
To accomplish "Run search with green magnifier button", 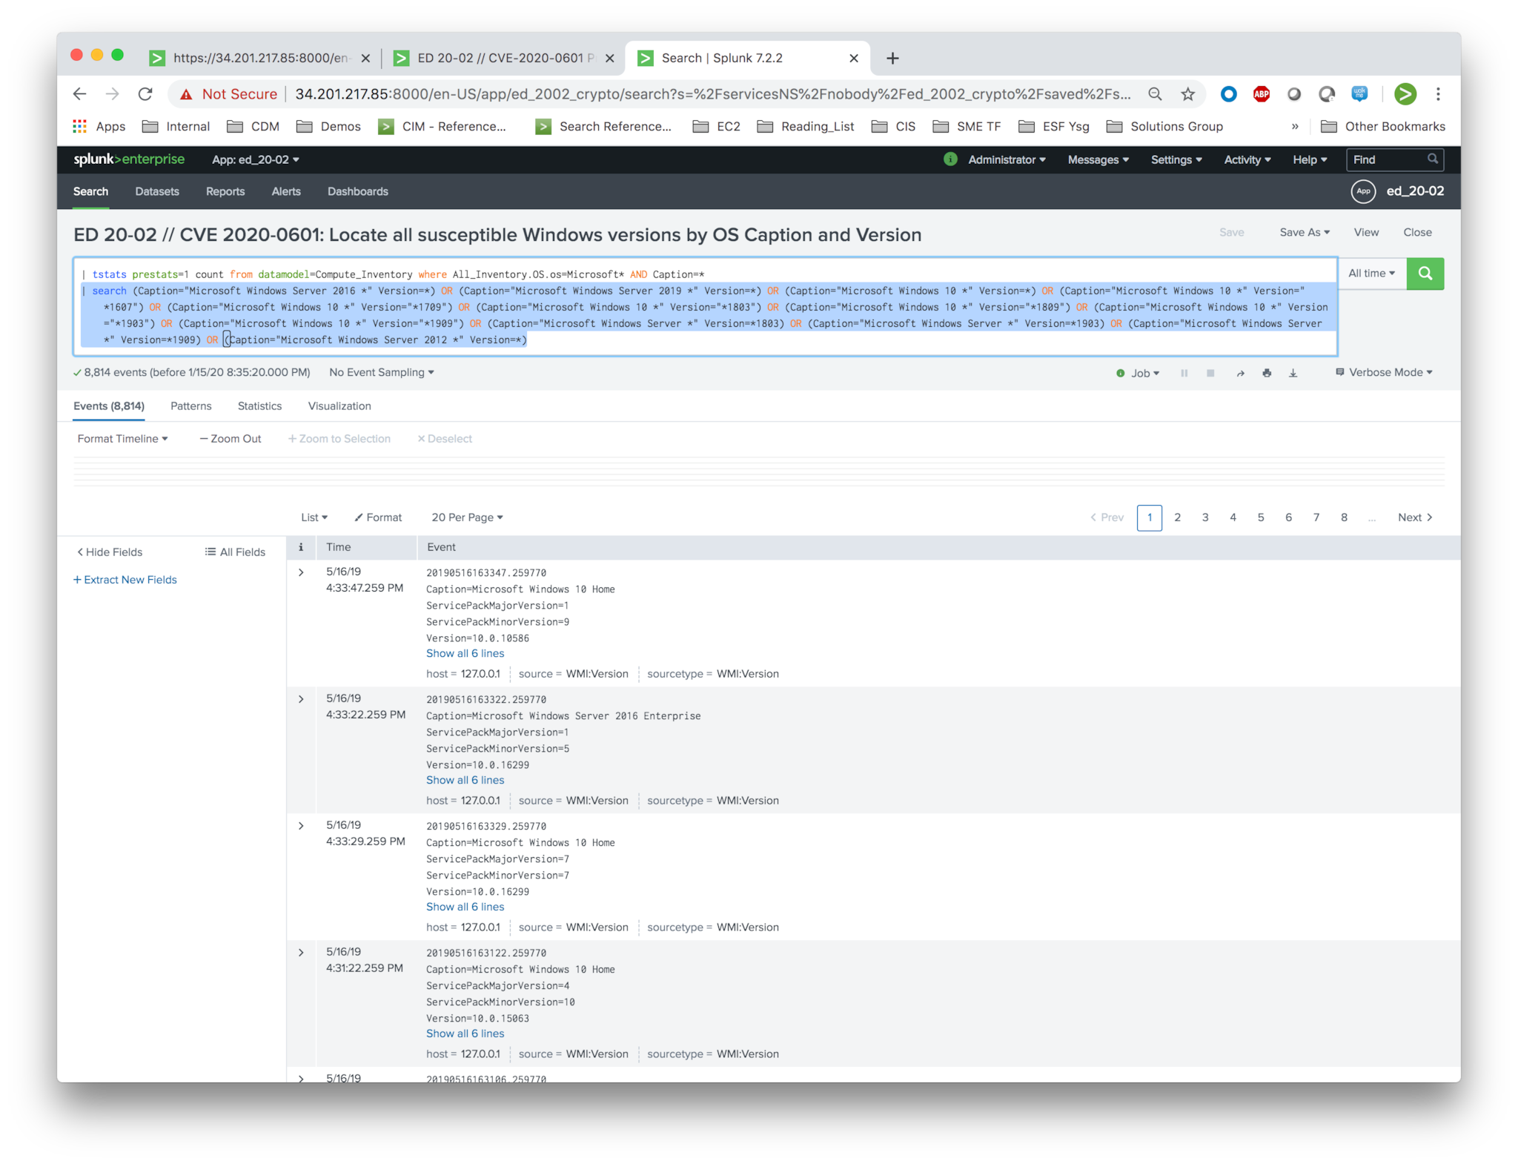I will pyautogui.click(x=1425, y=274).
